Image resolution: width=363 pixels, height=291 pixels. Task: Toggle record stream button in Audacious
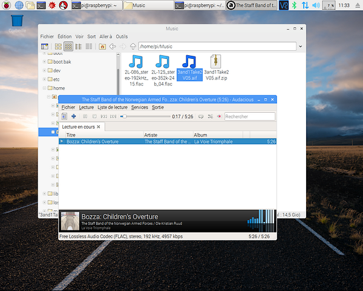click(219, 116)
